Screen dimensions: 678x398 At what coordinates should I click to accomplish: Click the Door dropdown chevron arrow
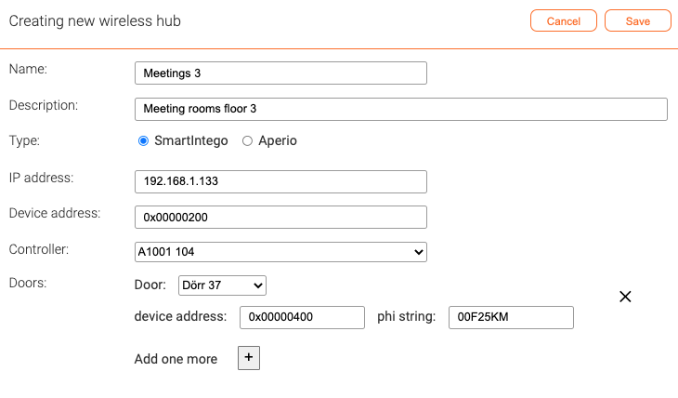click(257, 285)
